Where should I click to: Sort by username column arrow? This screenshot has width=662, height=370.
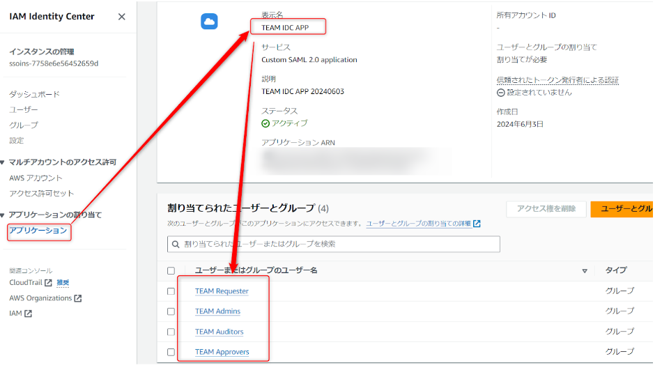585,271
